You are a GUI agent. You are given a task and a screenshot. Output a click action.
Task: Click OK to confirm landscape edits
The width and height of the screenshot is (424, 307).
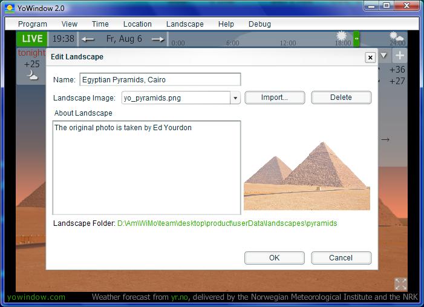point(275,258)
